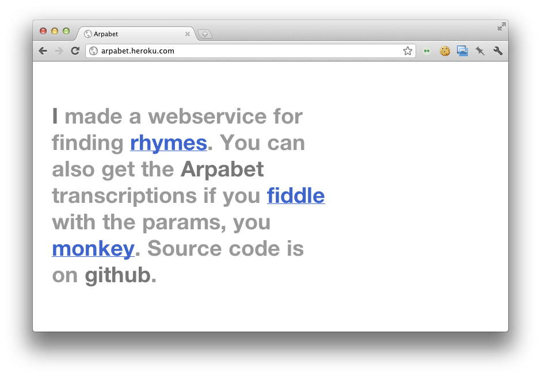
Task: Go to the "github" source link
Action: 117,275
